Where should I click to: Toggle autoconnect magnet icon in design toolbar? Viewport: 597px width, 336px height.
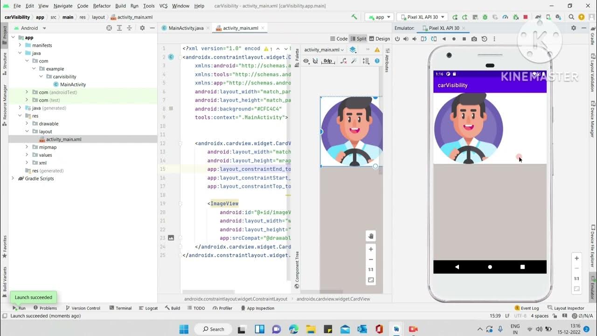pyautogui.click(x=315, y=61)
